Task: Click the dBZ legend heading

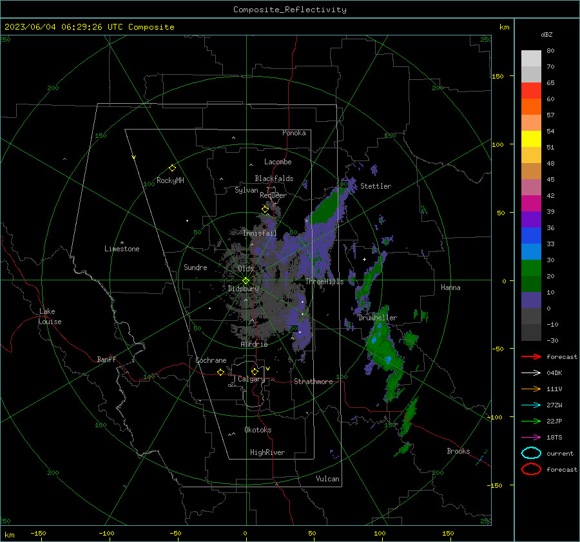Action: 546,35
